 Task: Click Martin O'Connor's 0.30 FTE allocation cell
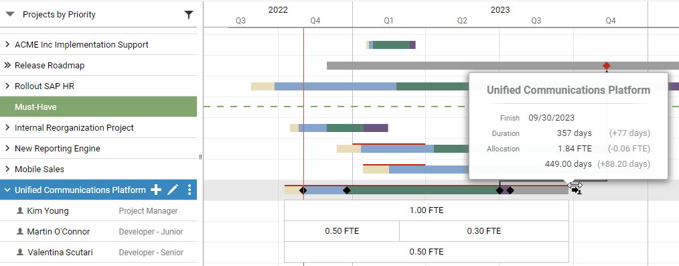point(483,231)
